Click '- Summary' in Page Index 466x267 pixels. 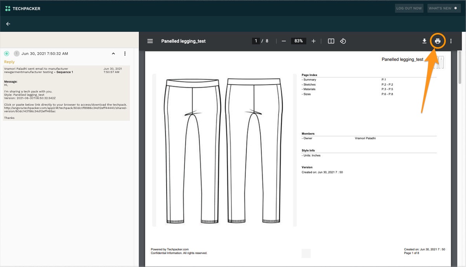coord(309,80)
